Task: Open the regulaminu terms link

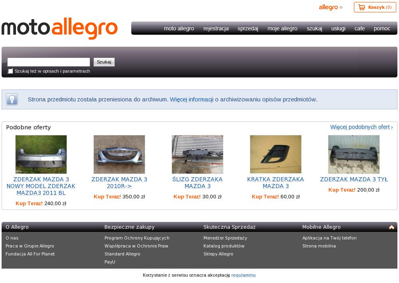Action: [243, 275]
